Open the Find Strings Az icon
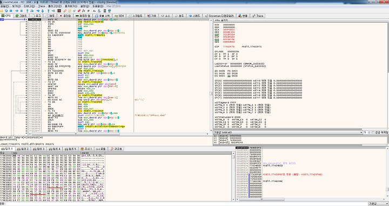 [x=94, y=11]
